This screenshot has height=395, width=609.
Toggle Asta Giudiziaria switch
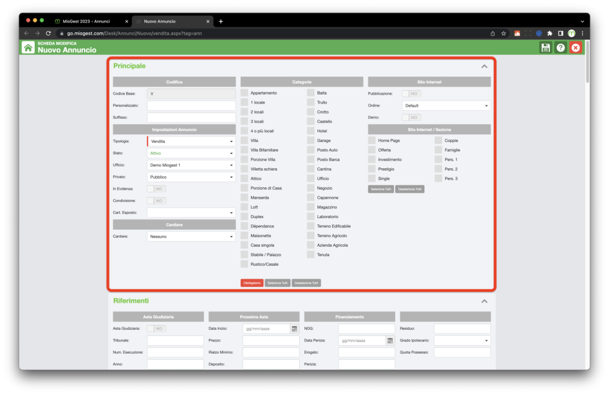[x=156, y=329]
